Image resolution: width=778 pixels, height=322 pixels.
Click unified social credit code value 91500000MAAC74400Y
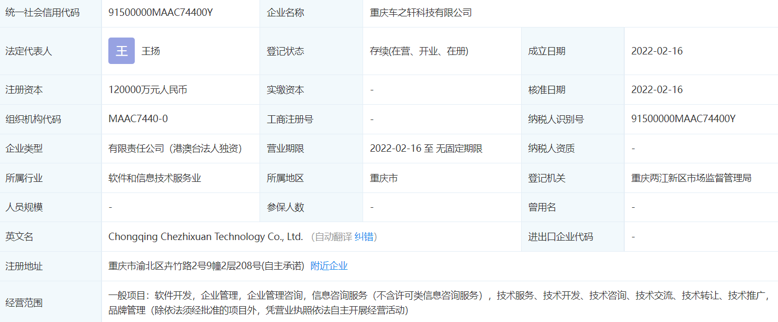161,13
